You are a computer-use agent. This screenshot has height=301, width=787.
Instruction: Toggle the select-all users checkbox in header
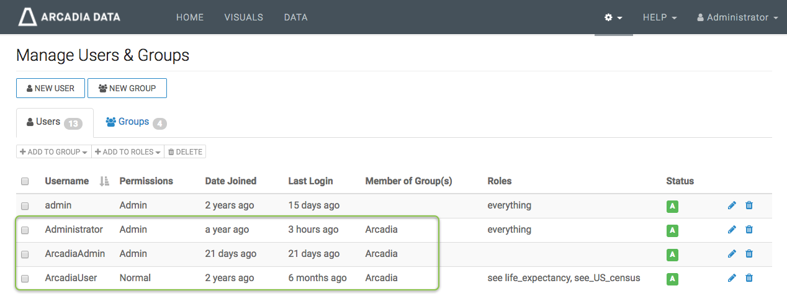[25, 181]
